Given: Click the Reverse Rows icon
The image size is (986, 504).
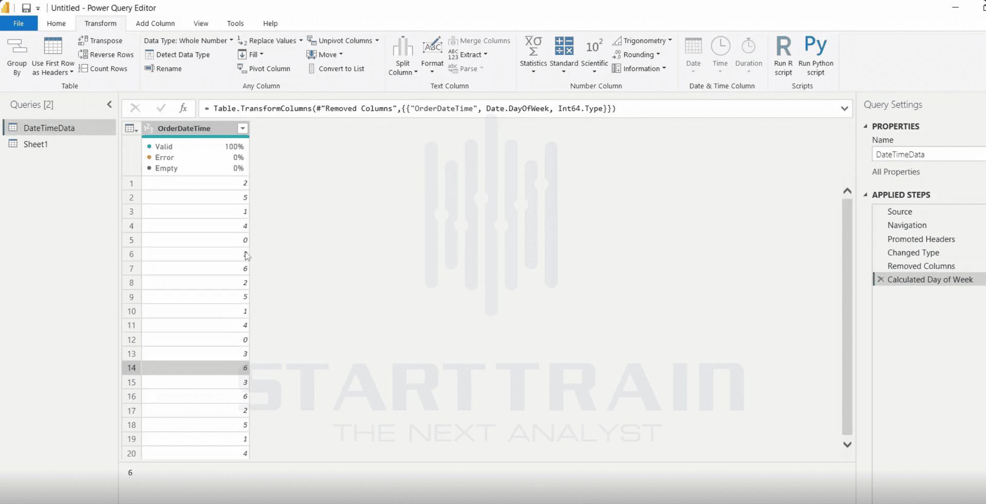Looking at the screenshot, I should click(x=83, y=54).
